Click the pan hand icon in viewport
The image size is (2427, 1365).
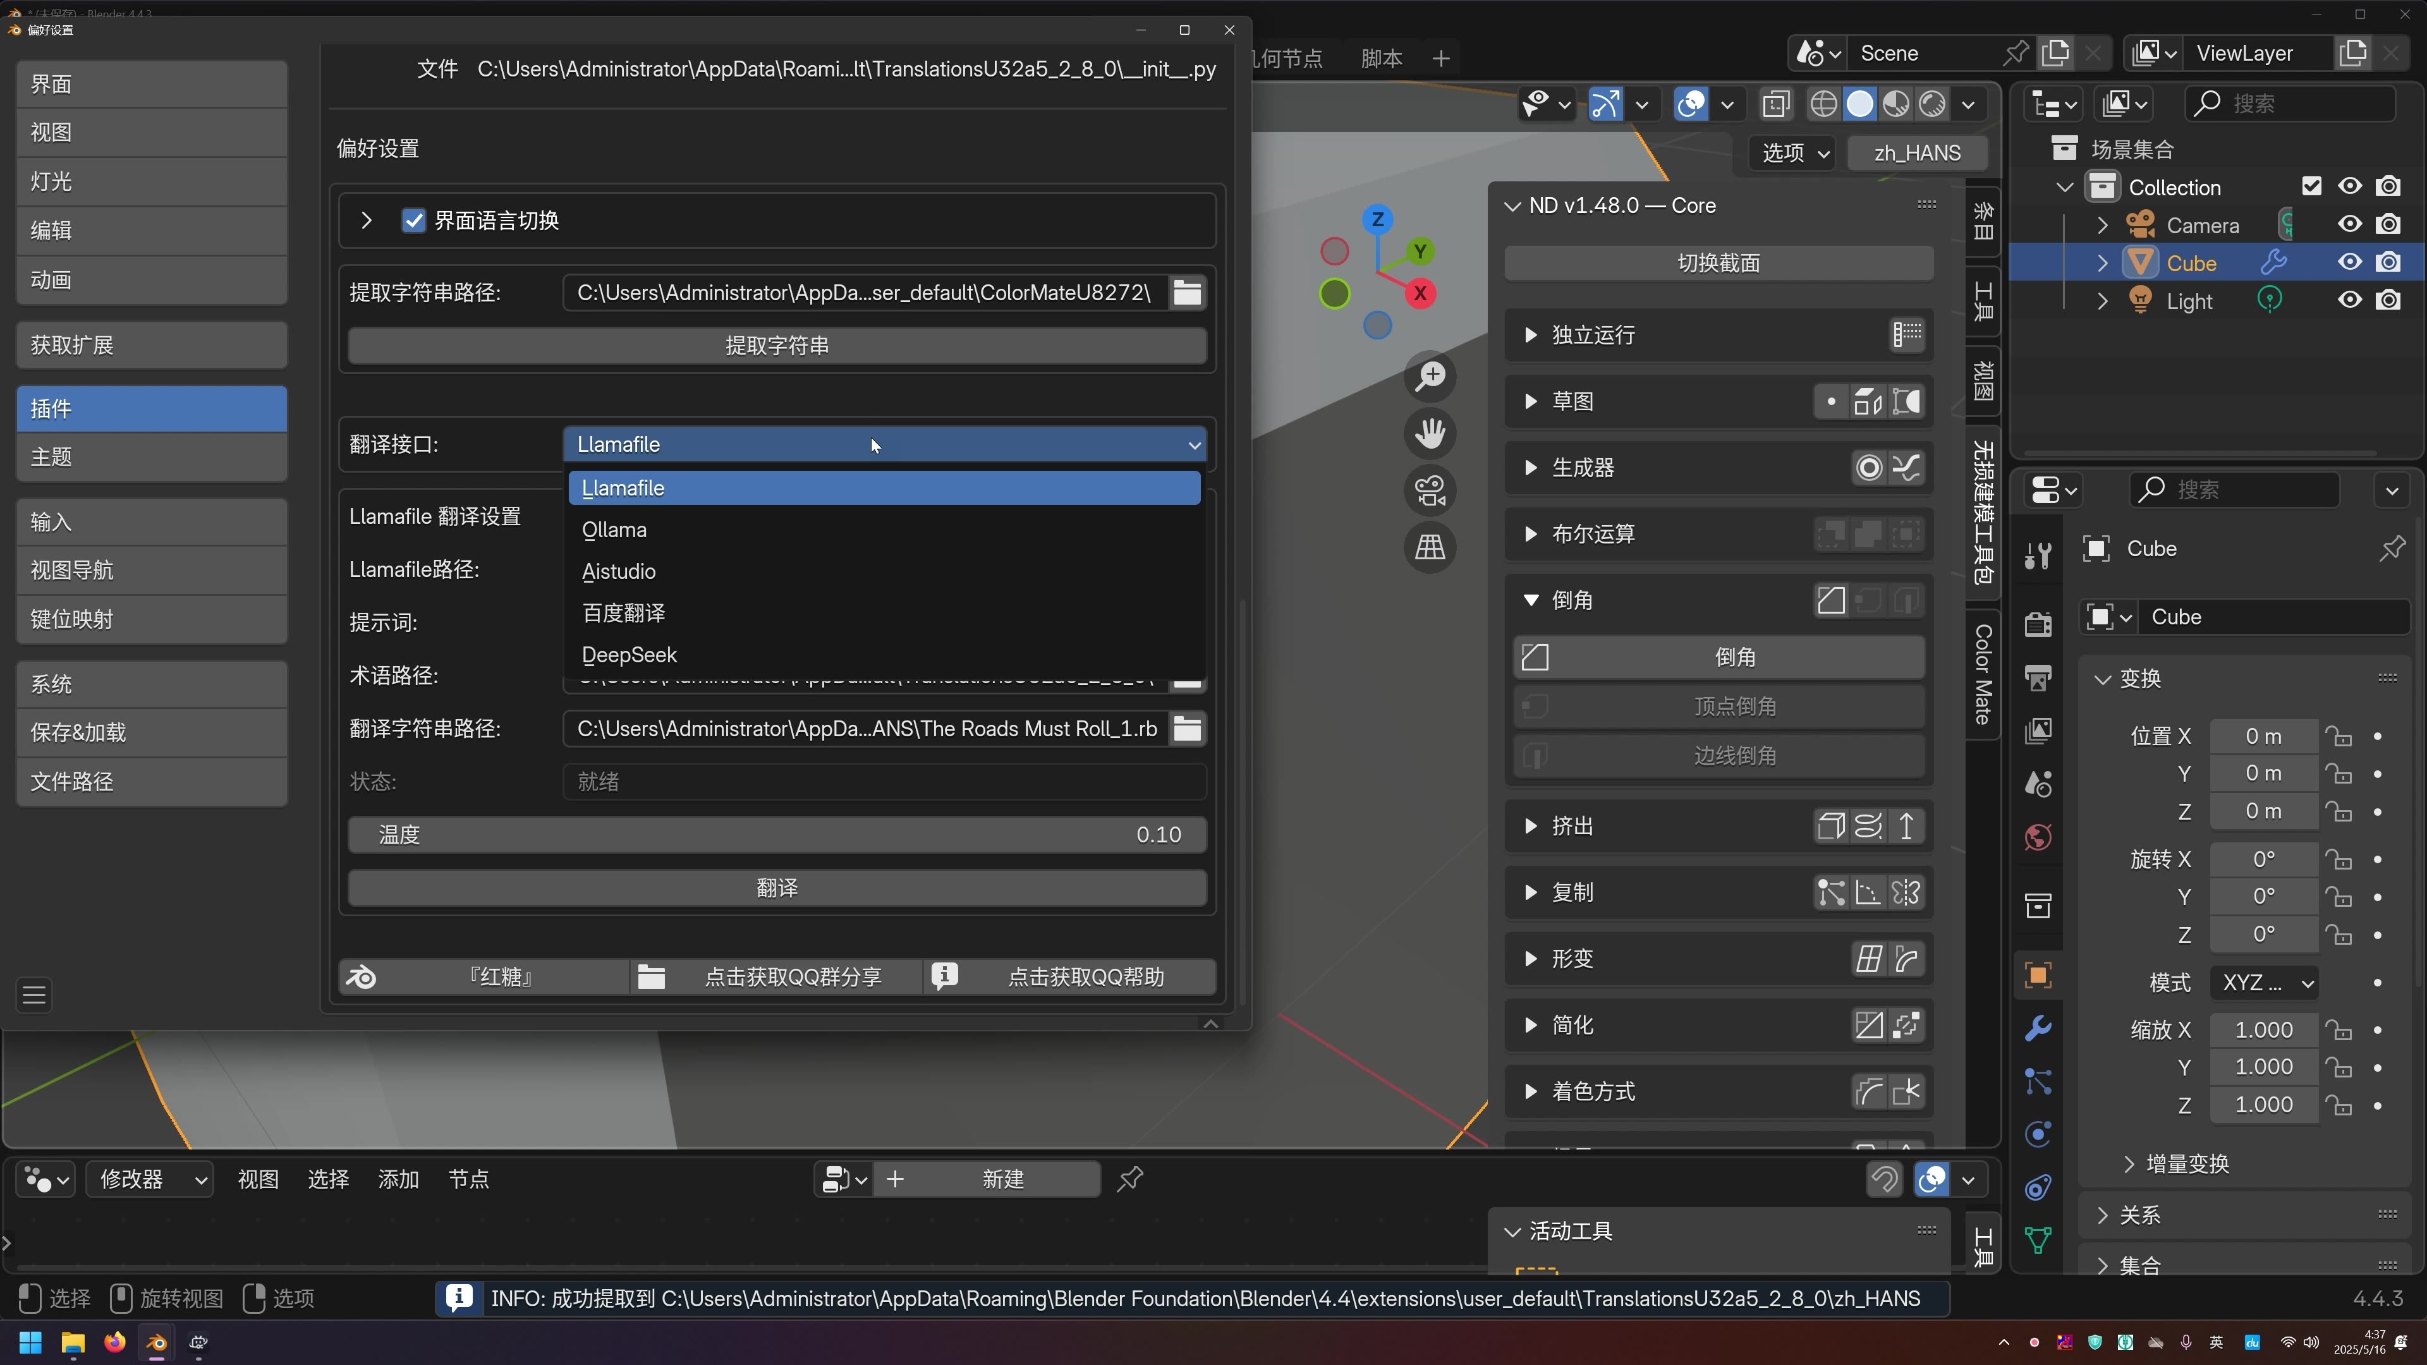click(x=1430, y=434)
